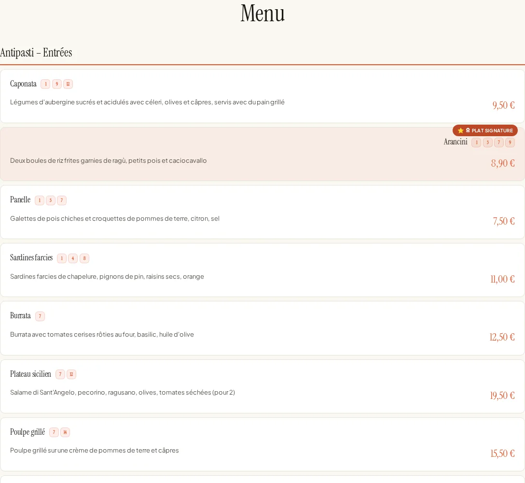This screenshot has height=483, width=525.
Task: Click allergen badge 4 next to Sardines farcies
Action: [x=73, y=258]
